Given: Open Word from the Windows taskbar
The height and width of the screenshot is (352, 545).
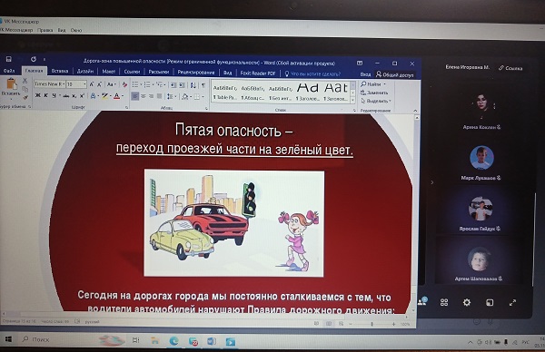Looking at the screenshot, I should (x=212, y=341).
